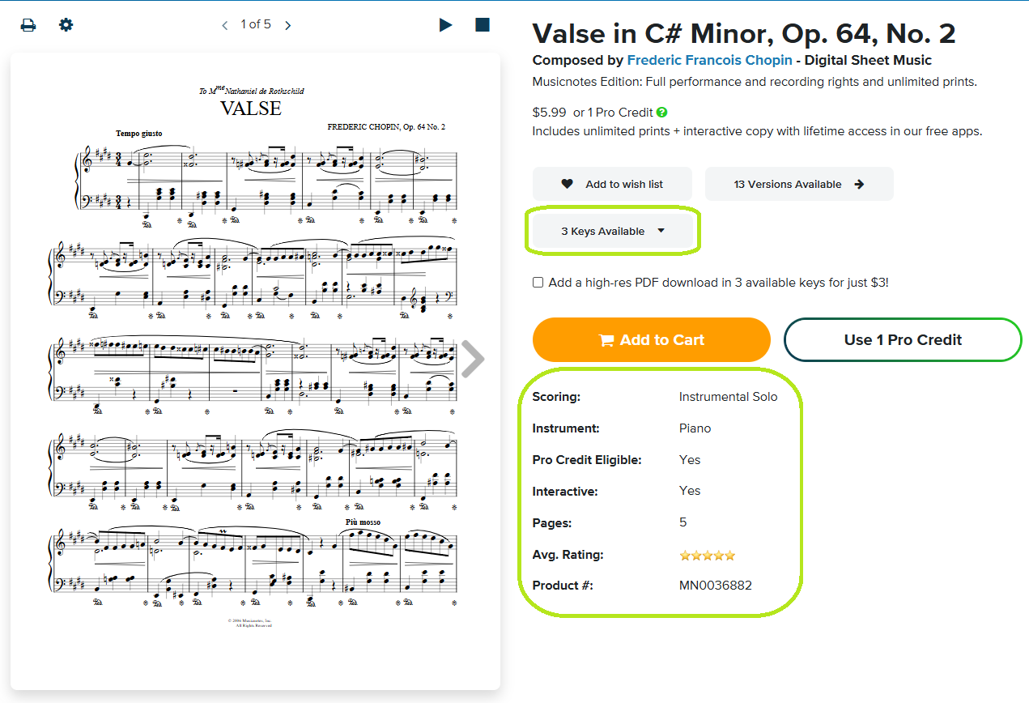Viewport: 1029px width, 703px height.
Task: Click the large gray chevron on sheet
Action: tap(473, 358)
